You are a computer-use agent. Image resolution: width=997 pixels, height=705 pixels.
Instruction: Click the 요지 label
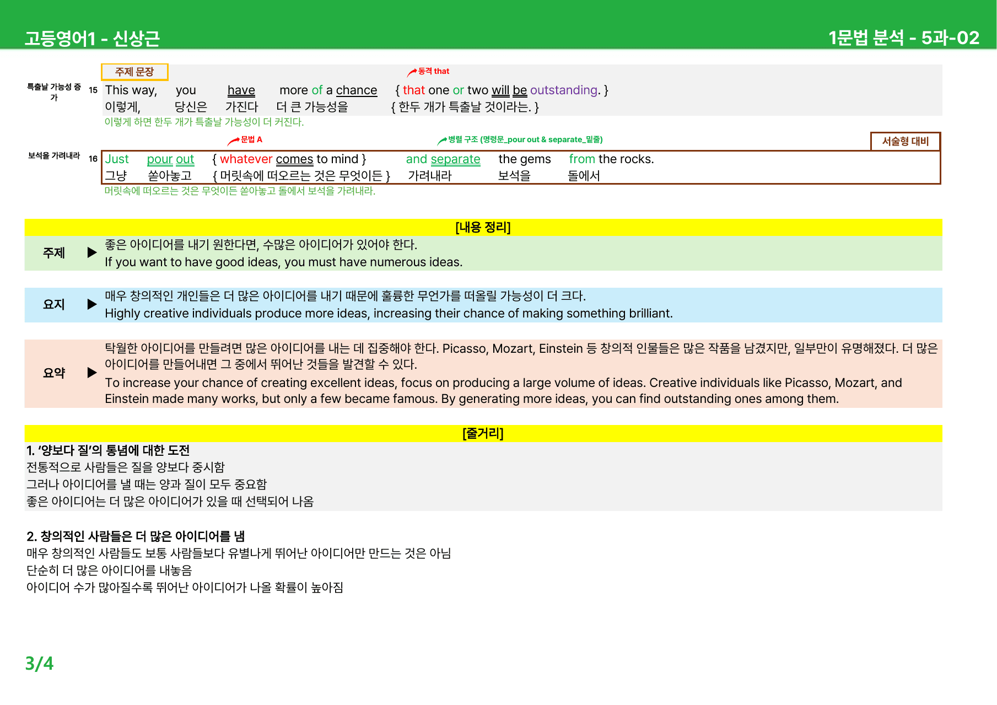pyautogui.click(x=54, y=304)
